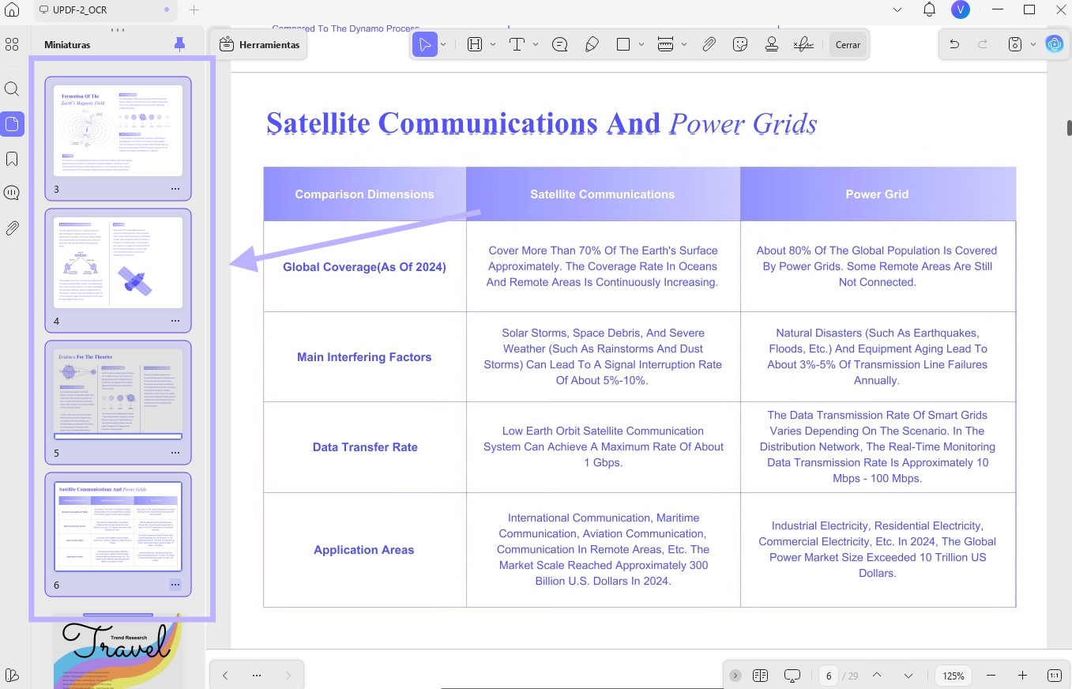Screen dimensions: 1072x689
Task: Set zoom to actual size 1:1
Action: 1055,676
